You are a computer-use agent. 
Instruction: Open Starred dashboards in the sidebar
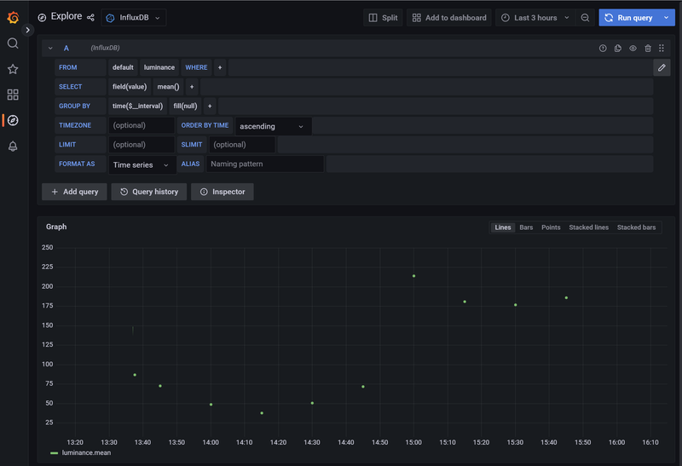pyautogui.click(x=13, y=69)
